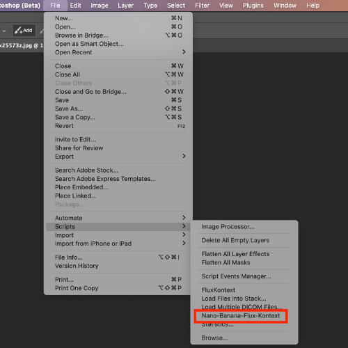This screenshot has height=348, width=348.
Task: Choose File Info...
Action: click(x=118, y=258)
